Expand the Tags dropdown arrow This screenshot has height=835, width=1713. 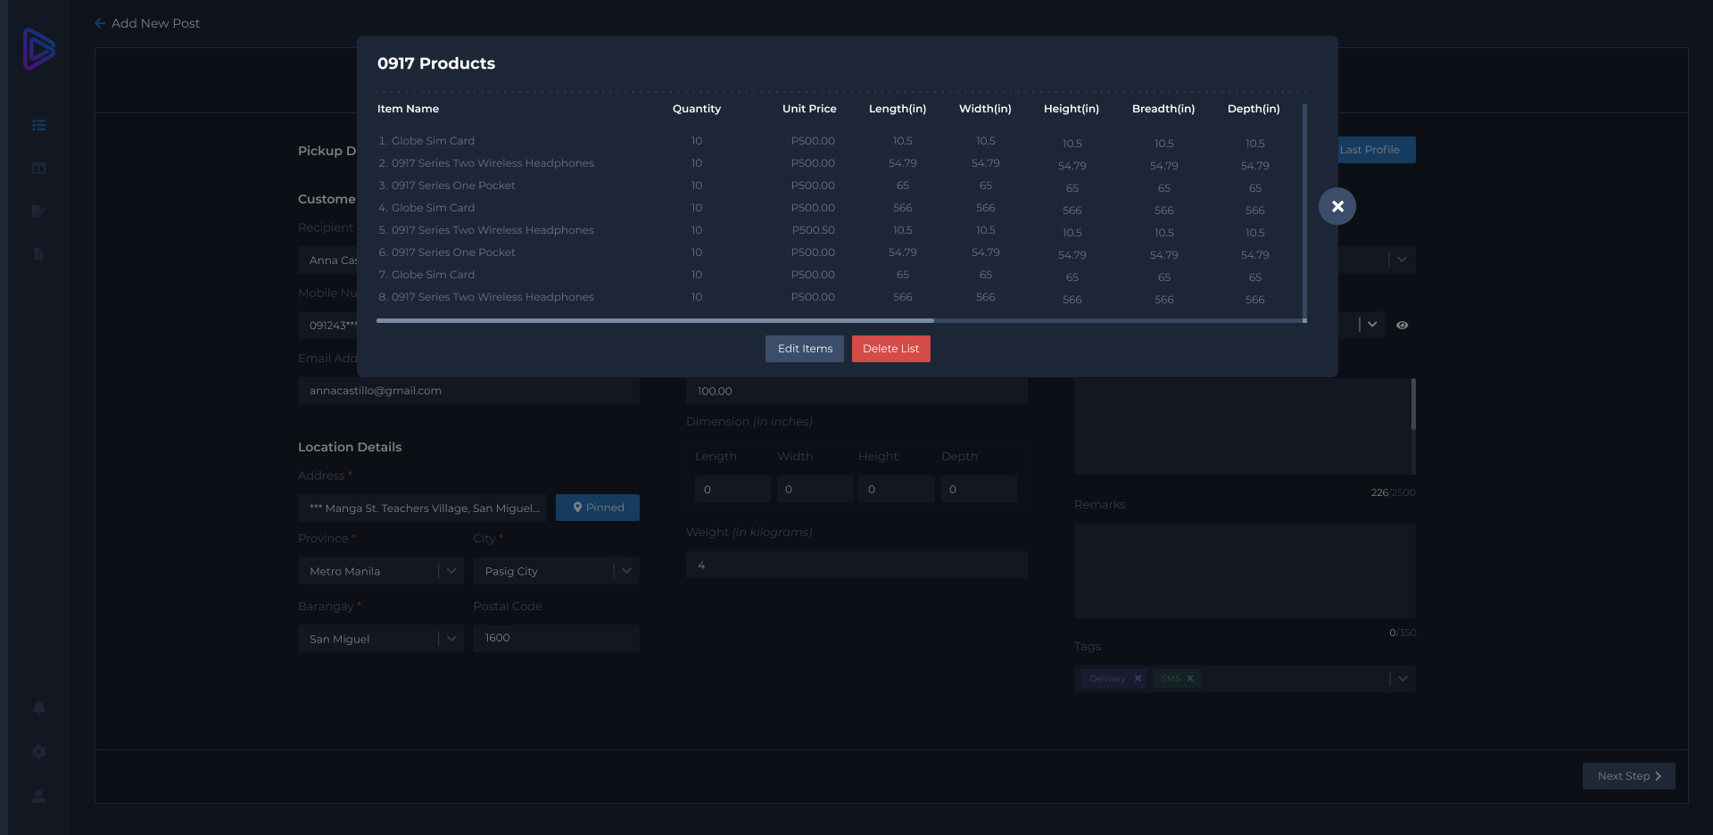pos(1403,679)
